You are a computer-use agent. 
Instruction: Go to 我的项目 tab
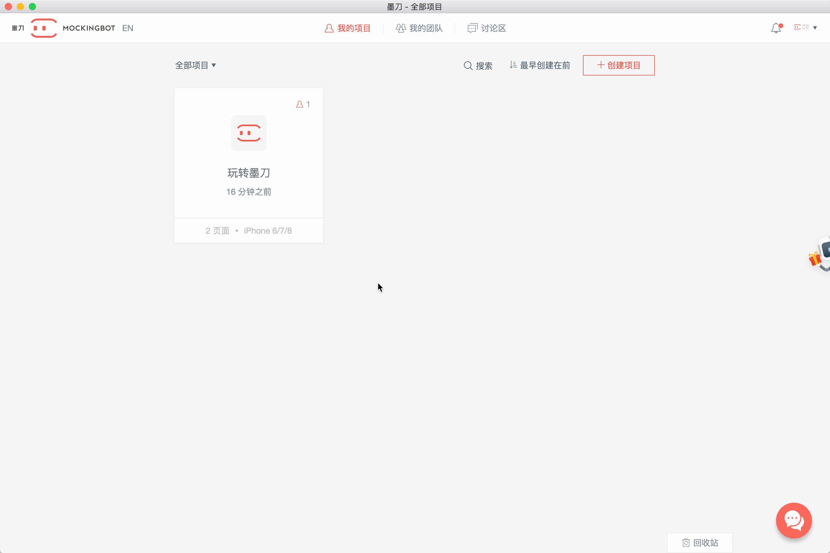pyautogui.click(x=348, y=28)
